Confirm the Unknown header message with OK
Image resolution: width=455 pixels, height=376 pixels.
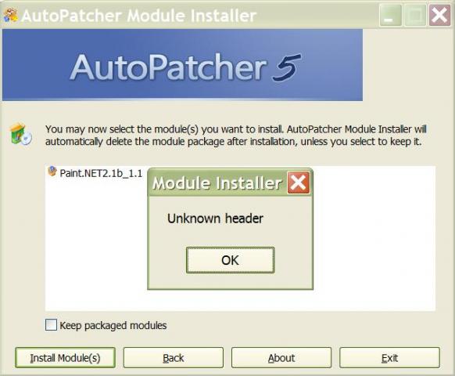(x=230, y=260)
